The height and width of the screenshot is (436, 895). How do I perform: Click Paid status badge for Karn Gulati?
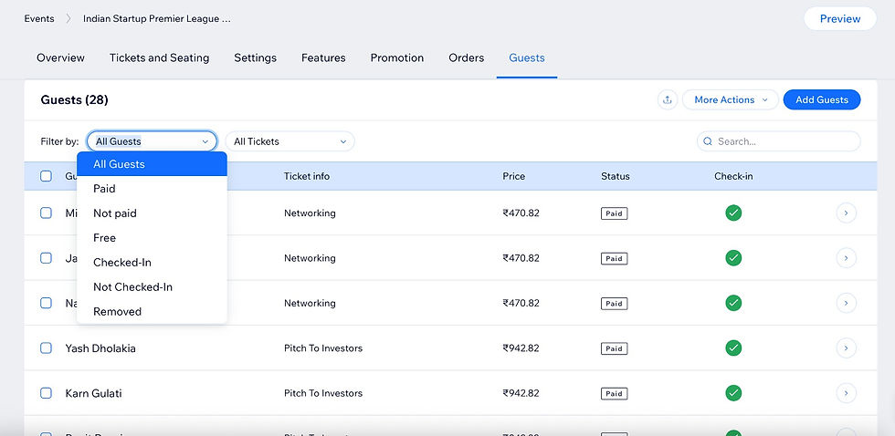tap(614, 393)
